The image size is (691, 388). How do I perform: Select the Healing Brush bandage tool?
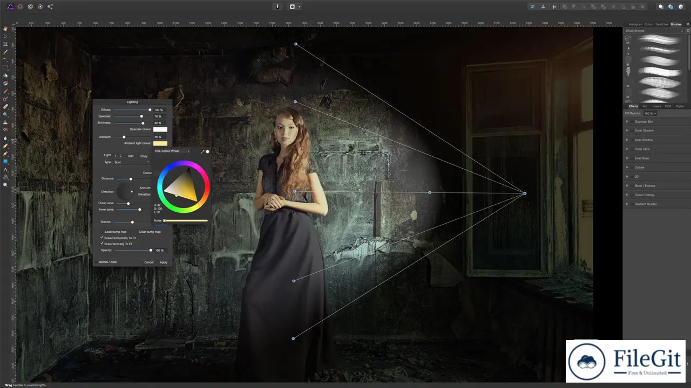tap(5, 145)
